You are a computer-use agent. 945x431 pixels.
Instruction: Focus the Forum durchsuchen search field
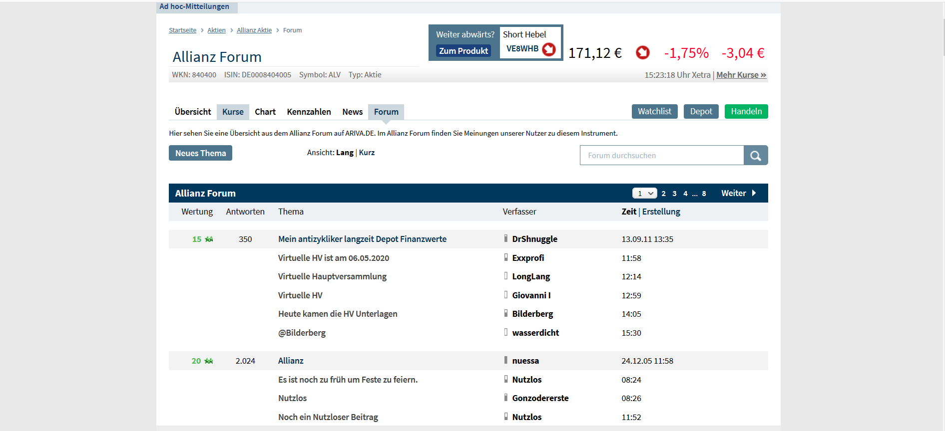click(661, 156)
